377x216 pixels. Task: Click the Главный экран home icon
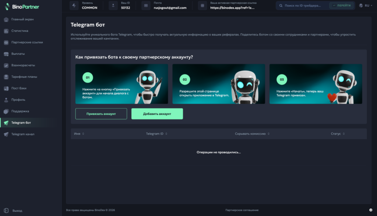click(x=6, y=20)
